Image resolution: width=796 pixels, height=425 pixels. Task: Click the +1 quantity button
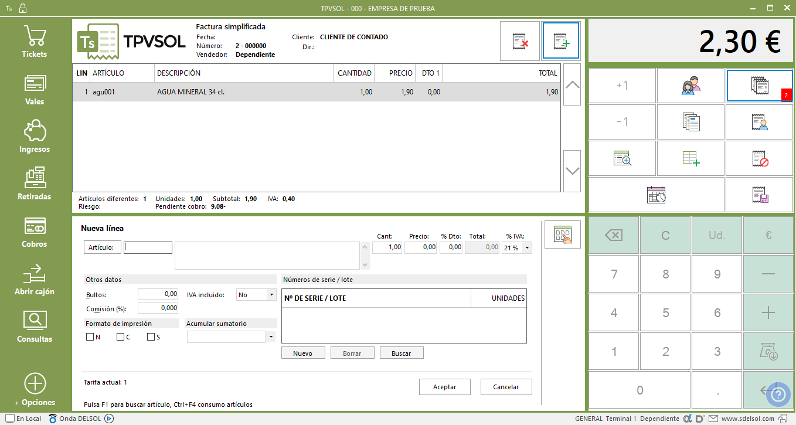[x=622, y=86]
